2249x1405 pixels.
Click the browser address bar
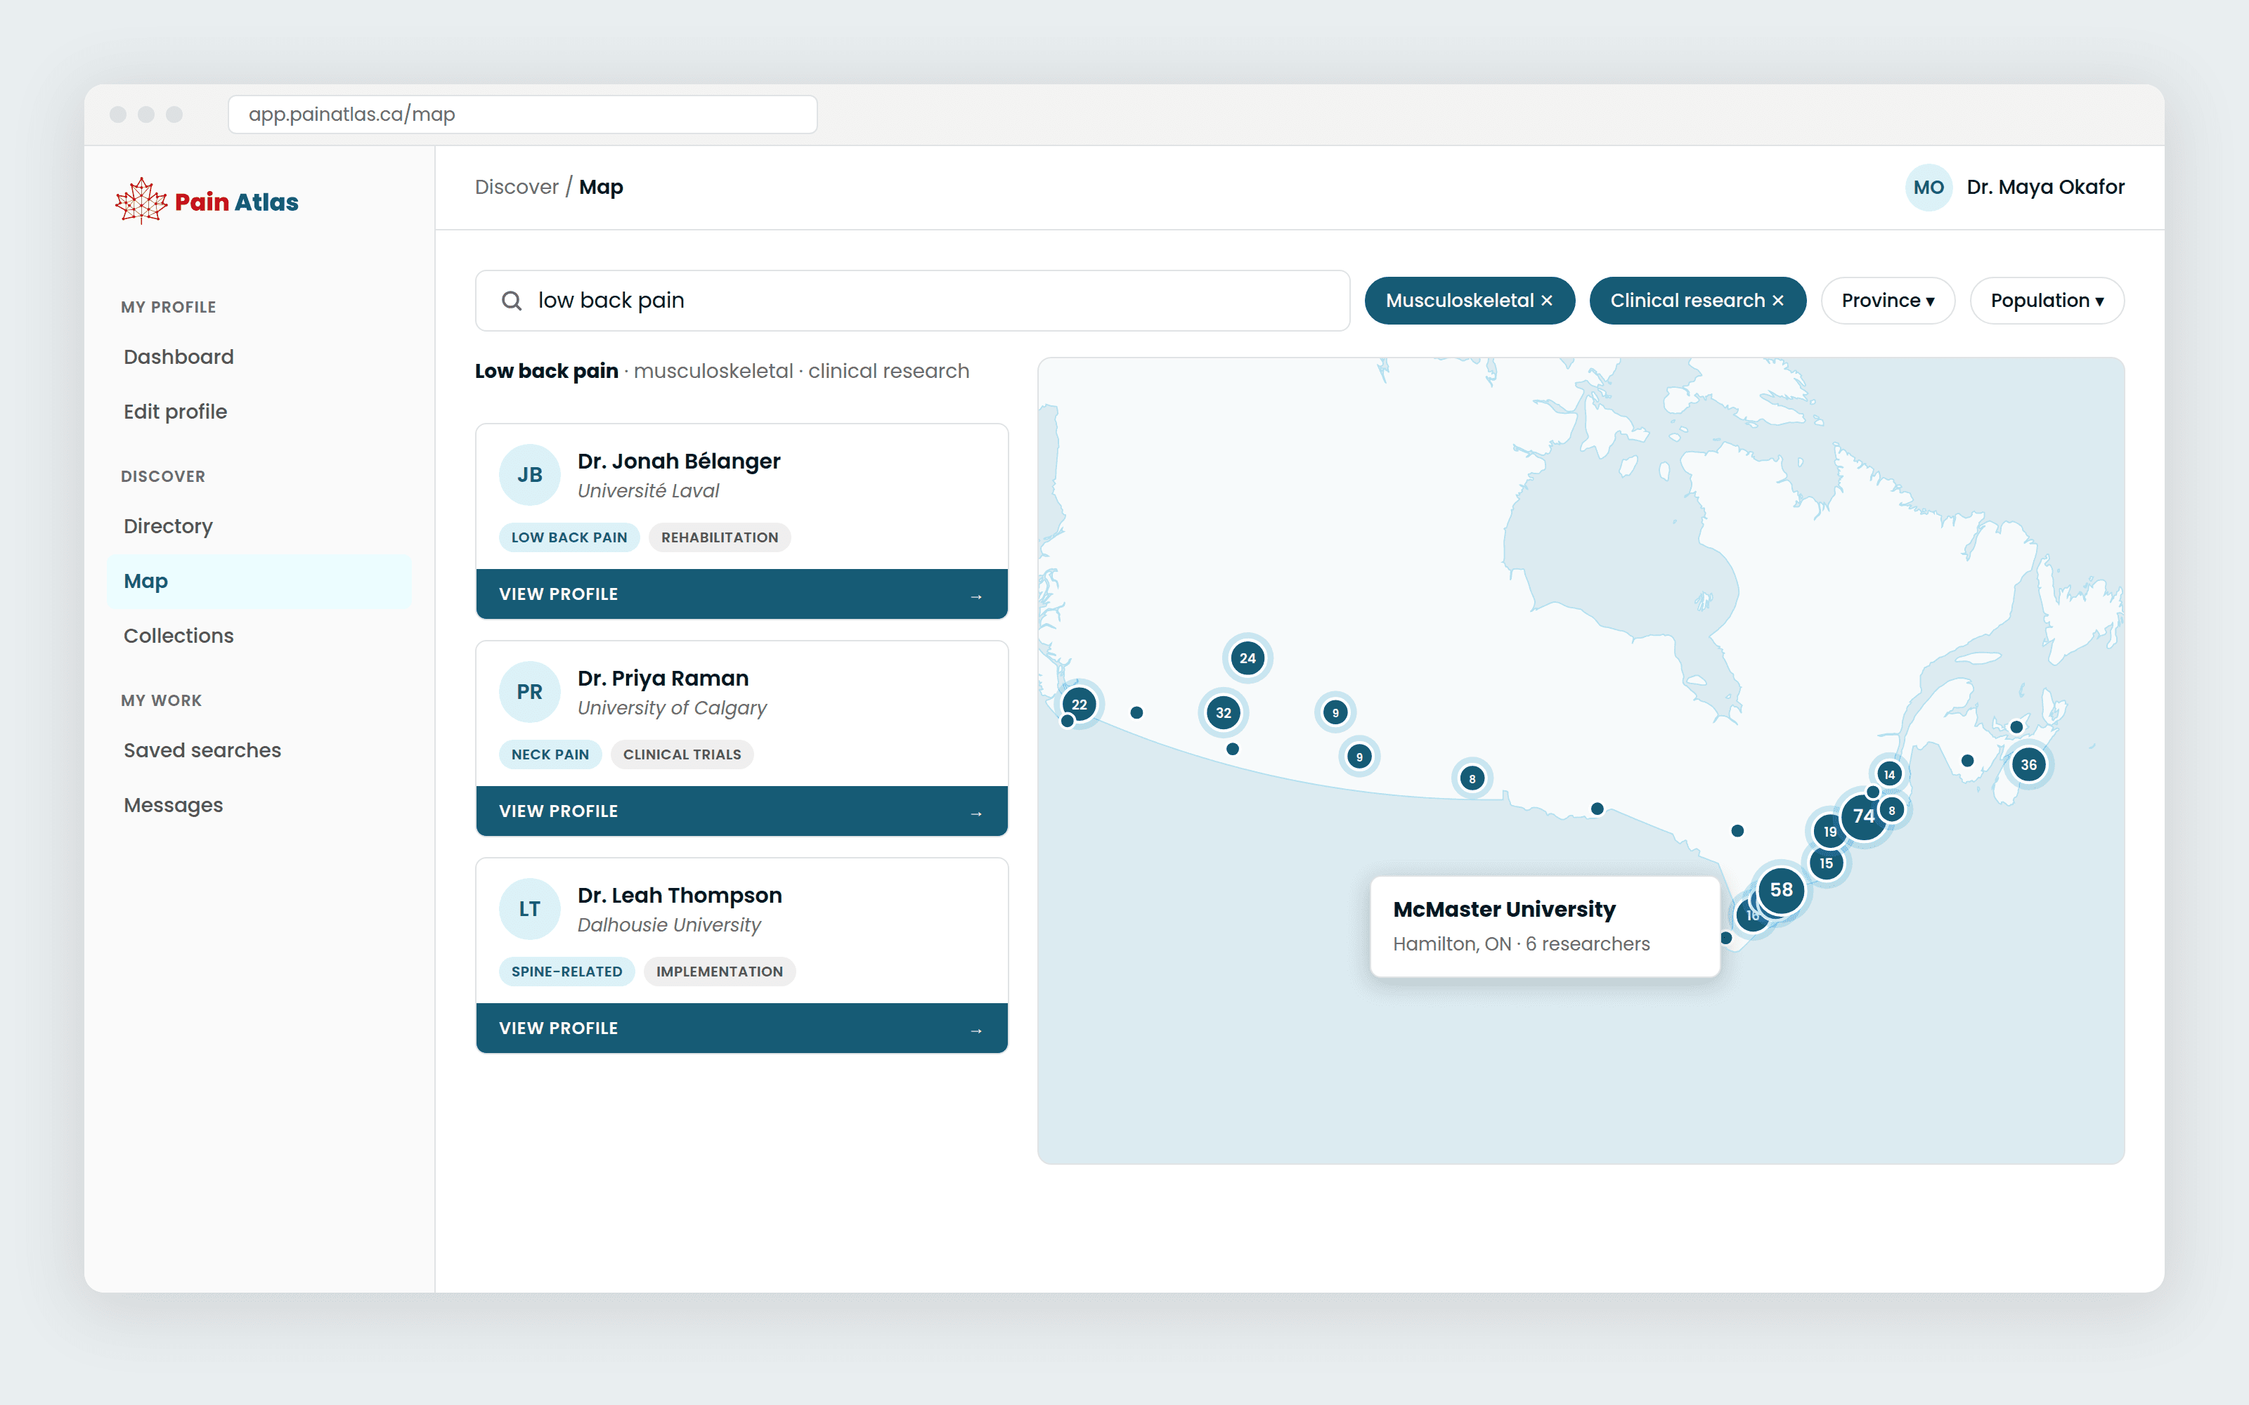click(522, 115)
